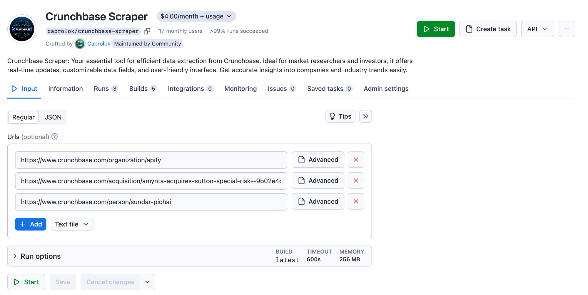Click the green Start button

click(436, 29)
